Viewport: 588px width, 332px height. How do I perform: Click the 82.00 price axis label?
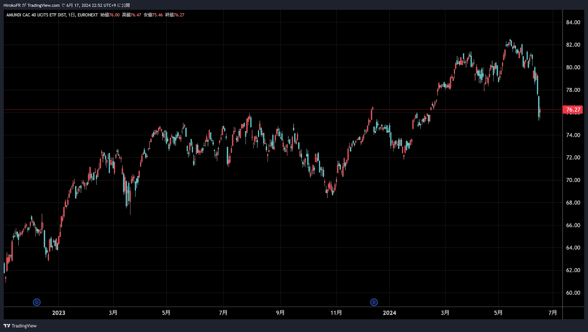pyautogui.click(x=573, y=45)
